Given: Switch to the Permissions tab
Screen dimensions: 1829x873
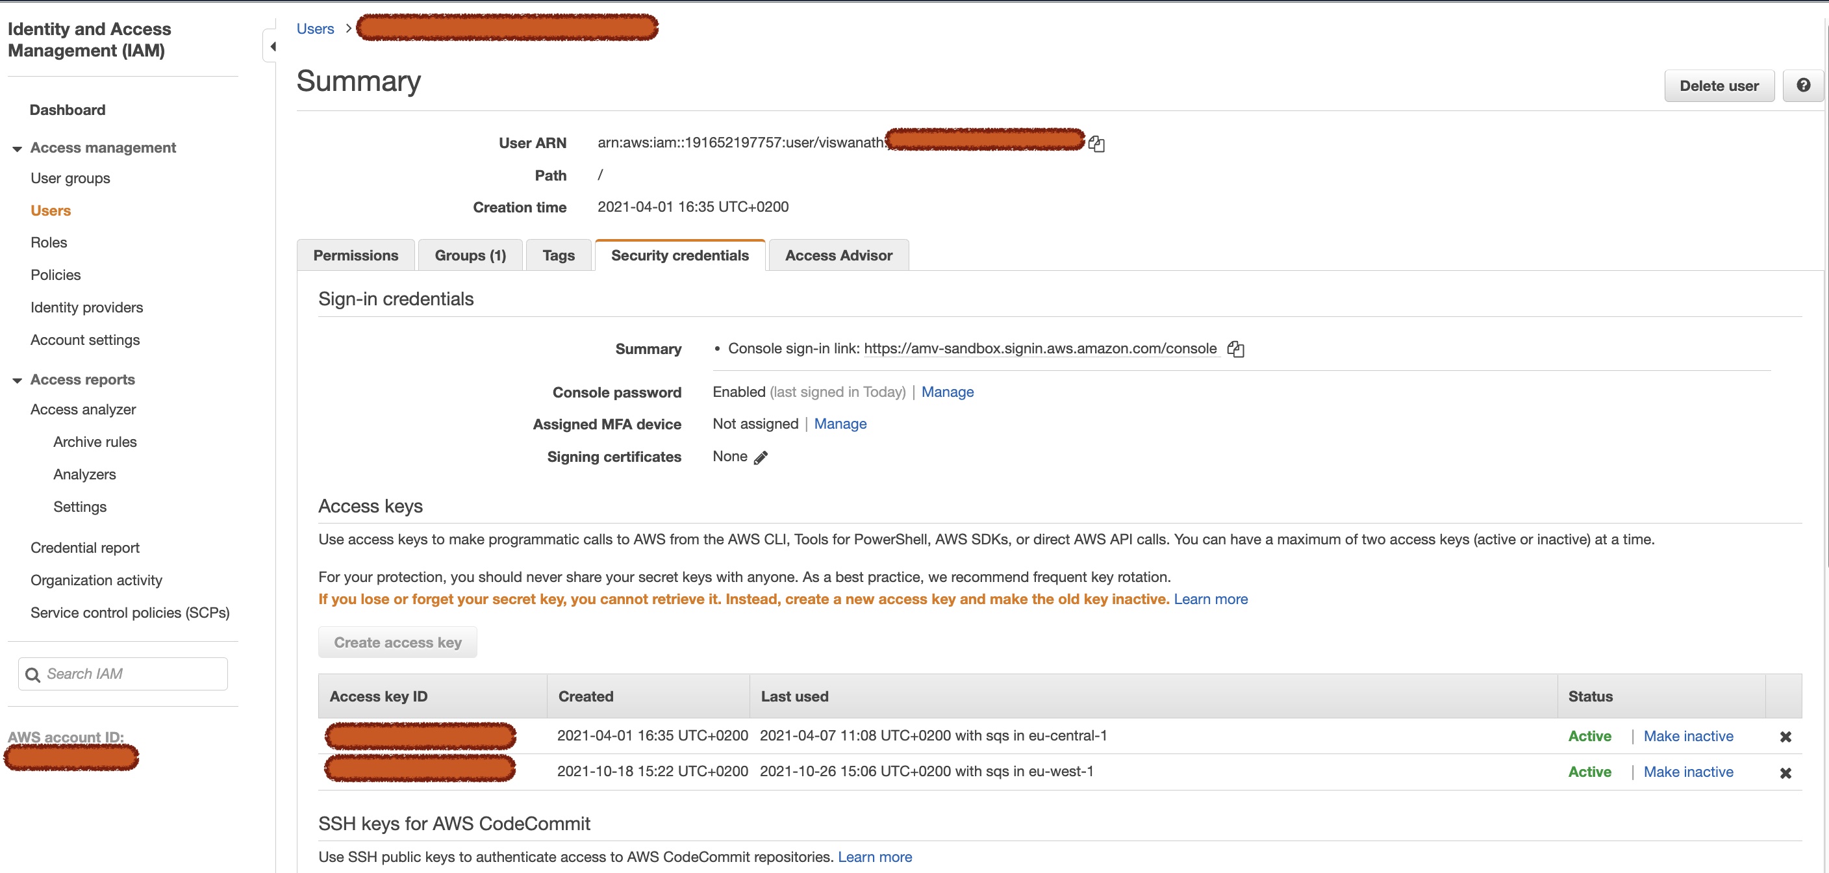Looking at the screenshot, I should (355, 255).
